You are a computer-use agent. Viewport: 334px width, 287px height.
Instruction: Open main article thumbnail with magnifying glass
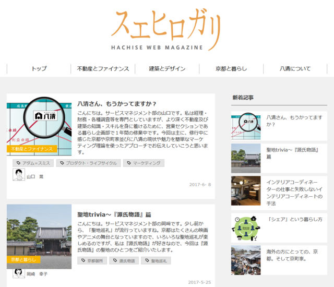point(39,126)
